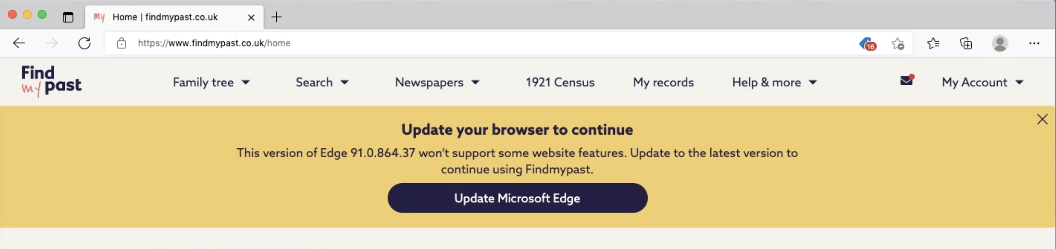Open the Favorites list icon
1056x249 pixels.
point(933,43)
